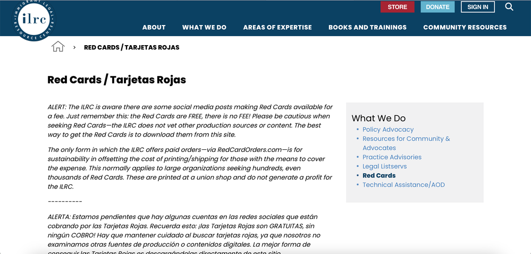Click the breadcrumb separator arrow
This screenshot has width=531, height=254.
[x=74, y=47]
